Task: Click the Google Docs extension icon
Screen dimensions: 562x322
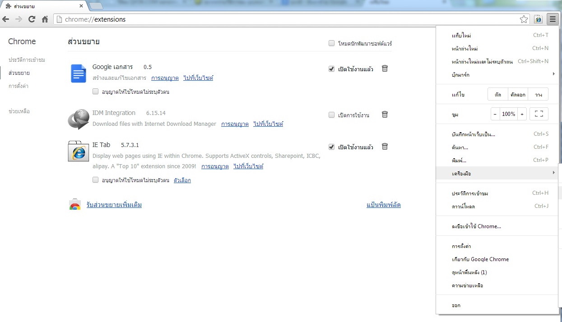Action: 79,74
